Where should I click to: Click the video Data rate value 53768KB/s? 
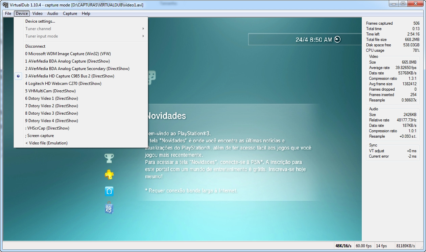coord(407,73)
